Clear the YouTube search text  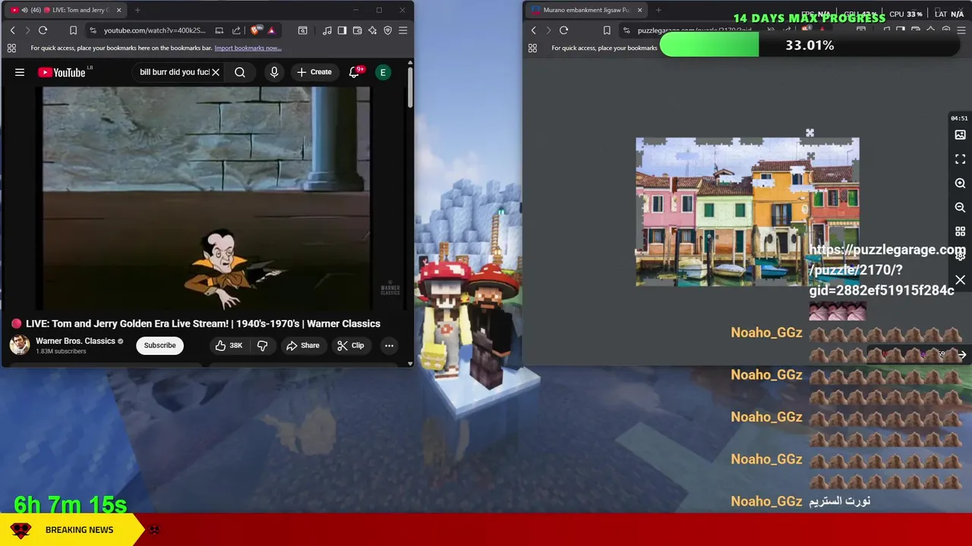pyautogui.click(x=216, y=72)
